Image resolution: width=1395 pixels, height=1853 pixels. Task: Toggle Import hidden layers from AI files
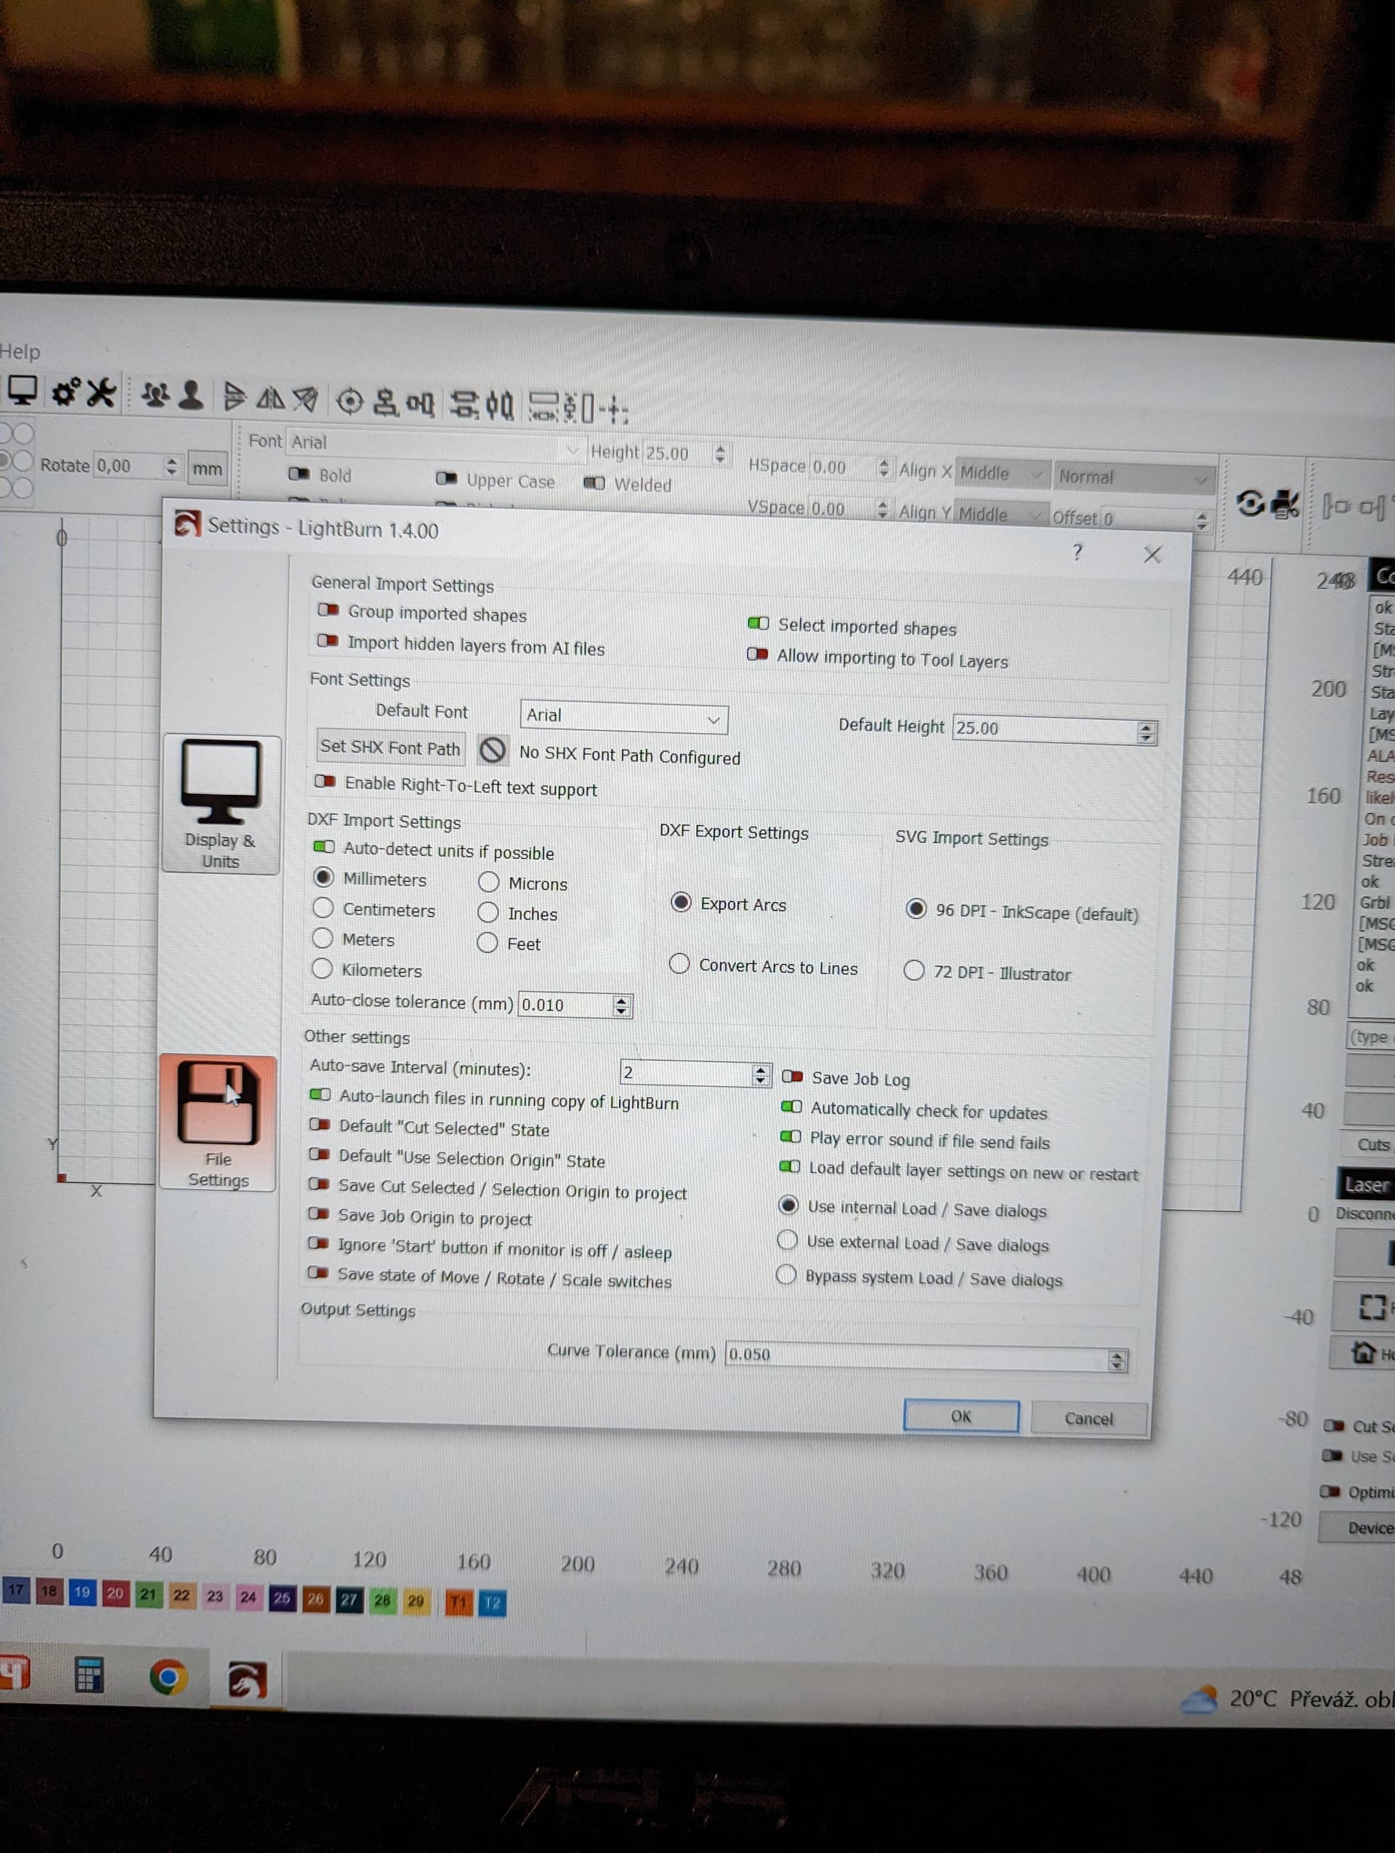pos(328,641)
